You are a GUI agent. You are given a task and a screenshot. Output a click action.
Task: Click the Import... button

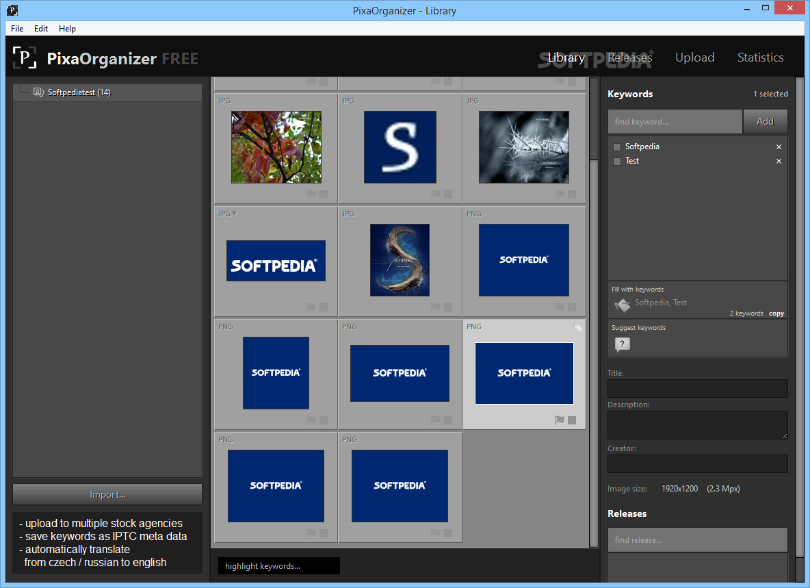pos(107,494)
